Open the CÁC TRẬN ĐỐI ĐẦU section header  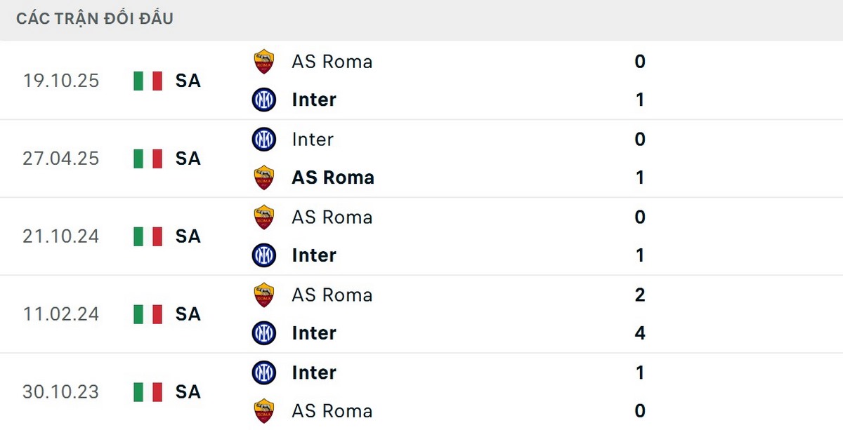94,18
